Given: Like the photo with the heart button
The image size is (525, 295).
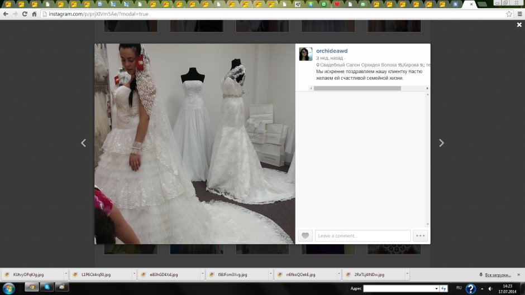Looking at the screenshot, I should coord(305,236).
